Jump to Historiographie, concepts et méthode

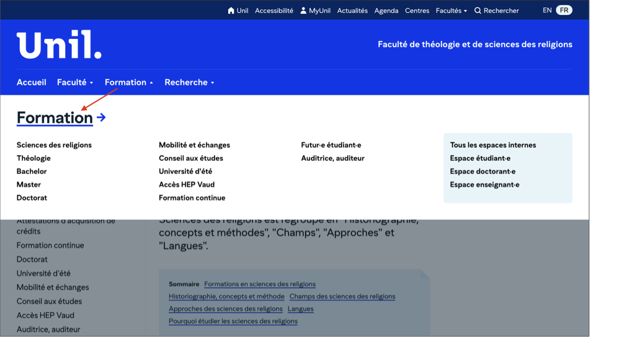[226, 297]
